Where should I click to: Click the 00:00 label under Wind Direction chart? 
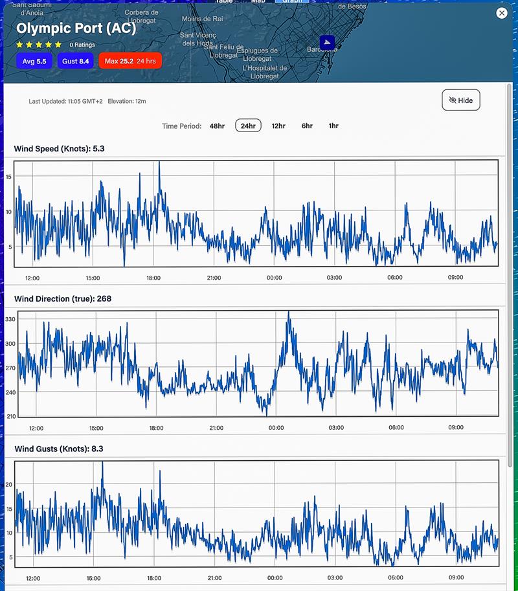(276, 428)
